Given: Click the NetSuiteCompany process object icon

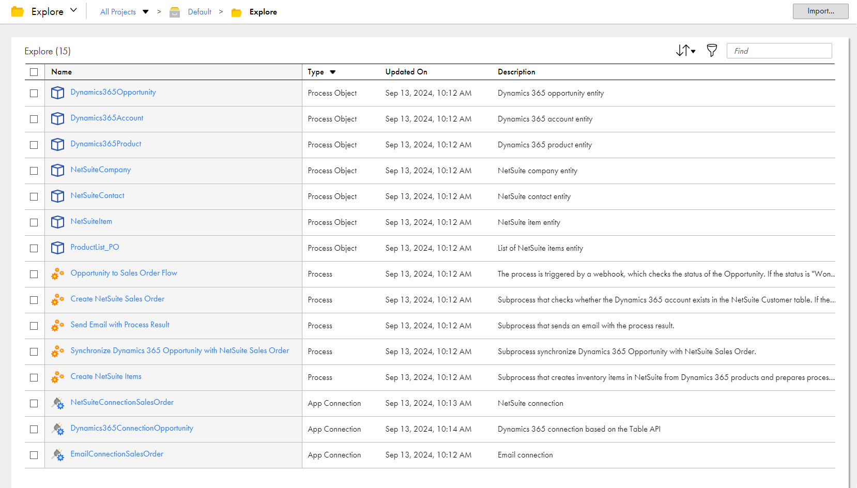Looking at the screenshot, I should [x=57, y=170].
